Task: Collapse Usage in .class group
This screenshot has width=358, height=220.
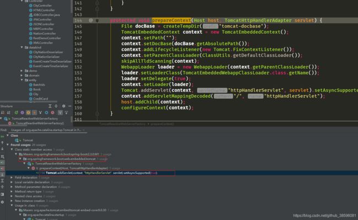Action: [x=12, y=205]
